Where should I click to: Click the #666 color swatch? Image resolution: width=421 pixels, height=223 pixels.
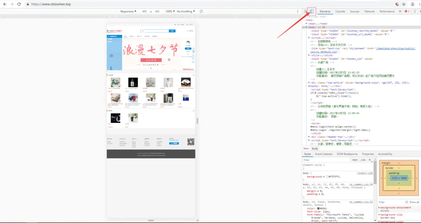click(318, 208)
